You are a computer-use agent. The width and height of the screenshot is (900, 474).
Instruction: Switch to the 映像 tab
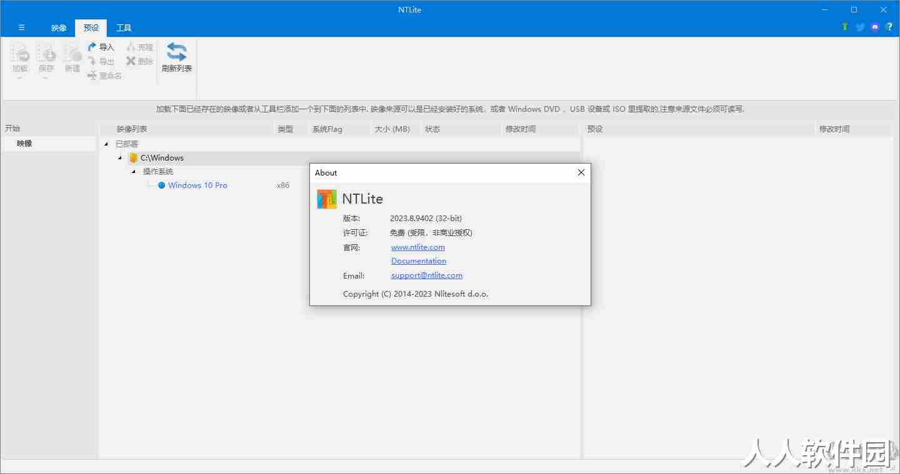point(59,28)
